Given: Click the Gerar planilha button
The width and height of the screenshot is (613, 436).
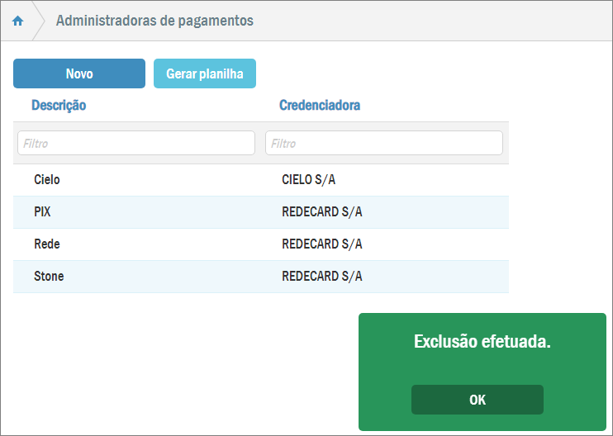Looking at the screenshot, I should pos(205,73).
